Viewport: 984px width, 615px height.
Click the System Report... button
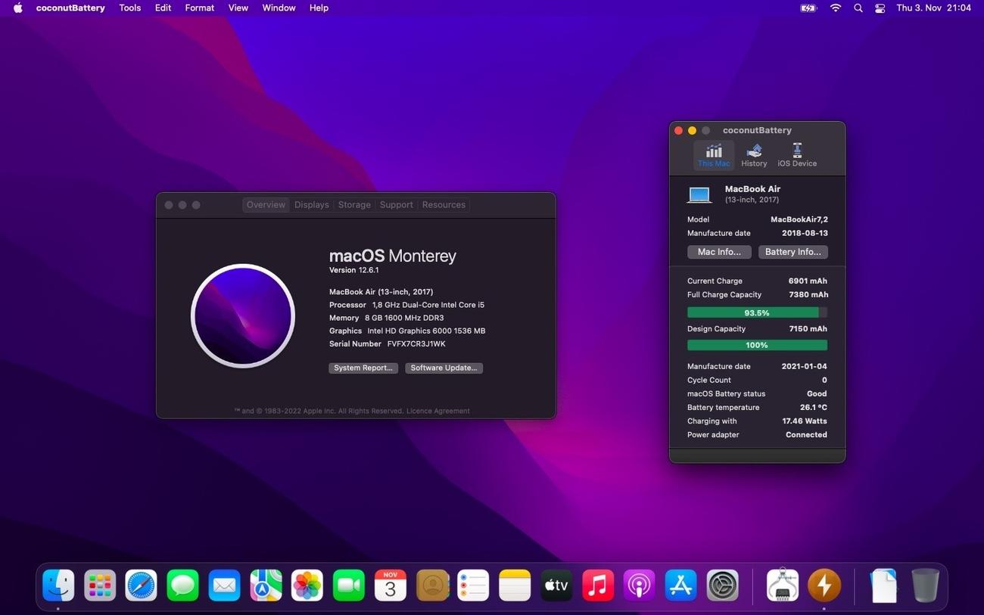363,368
